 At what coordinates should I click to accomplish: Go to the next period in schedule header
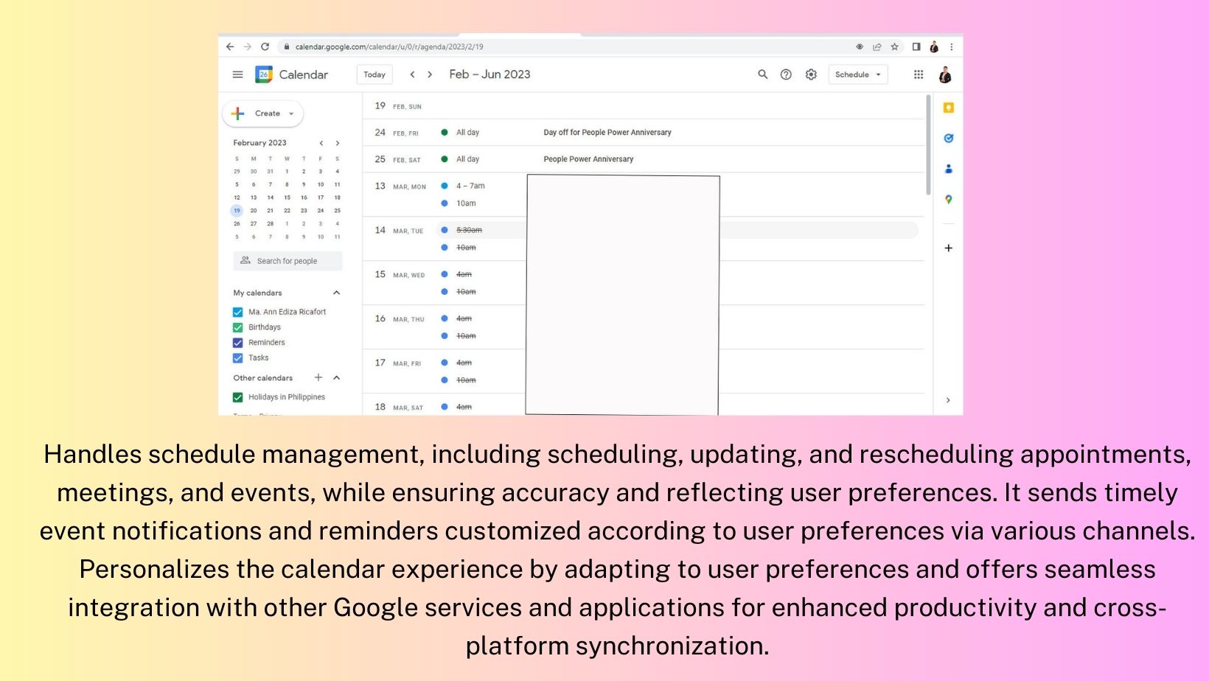[x=430, y=74]
